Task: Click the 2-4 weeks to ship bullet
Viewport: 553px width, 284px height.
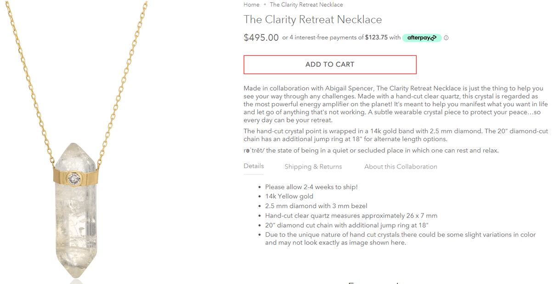Action: click(x=311, y=187)
